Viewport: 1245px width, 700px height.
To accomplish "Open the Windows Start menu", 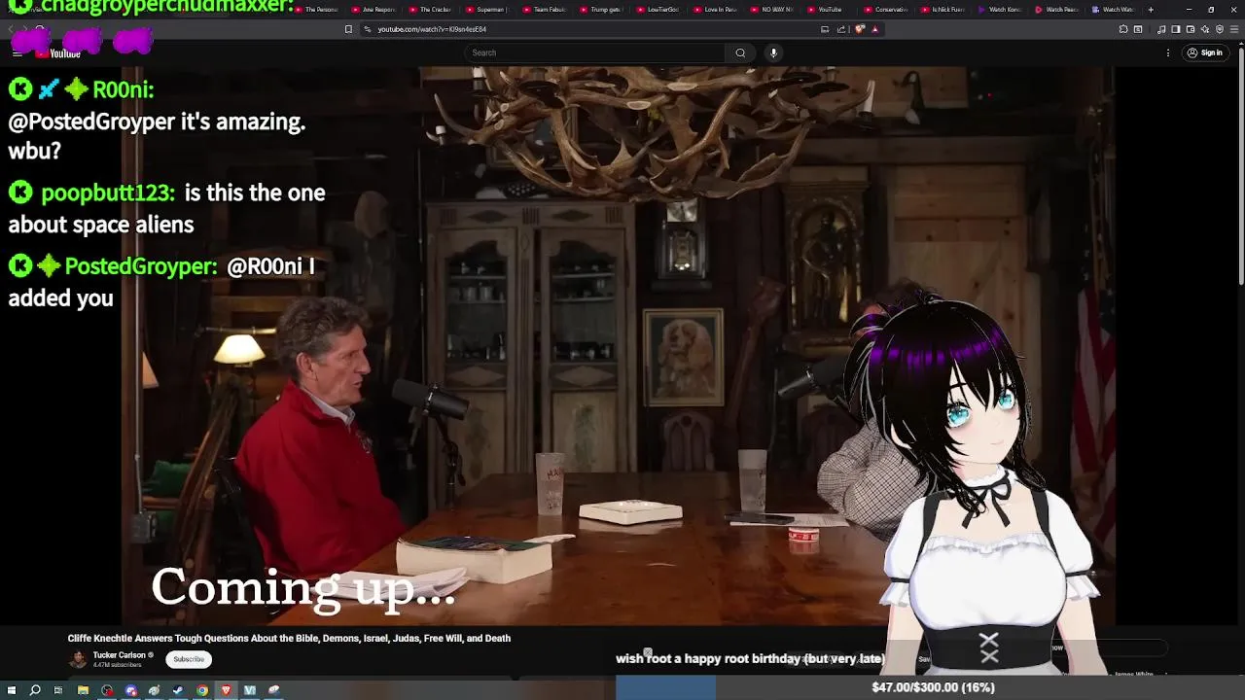I will [12, 690].
